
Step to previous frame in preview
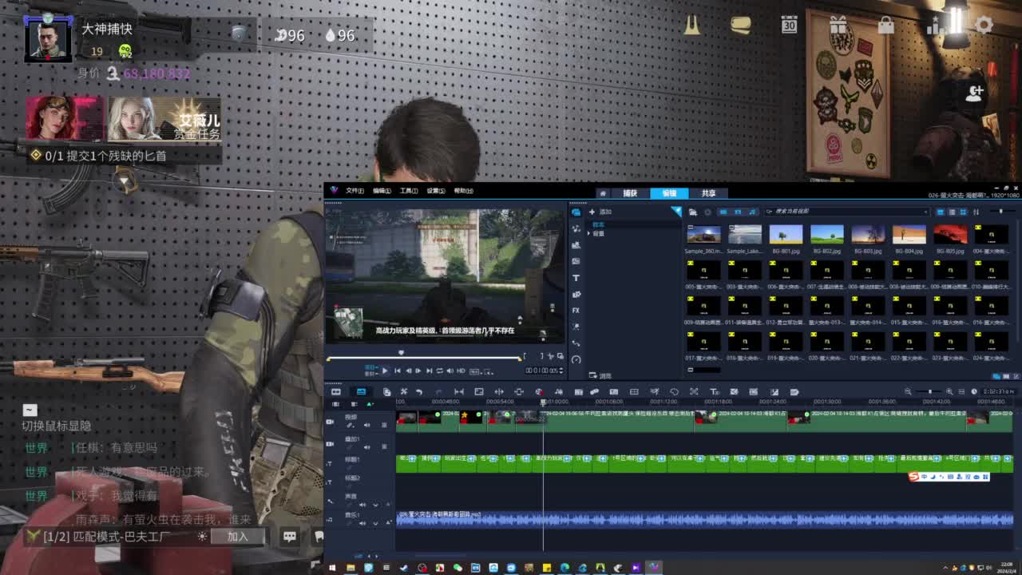coord(408,371)
